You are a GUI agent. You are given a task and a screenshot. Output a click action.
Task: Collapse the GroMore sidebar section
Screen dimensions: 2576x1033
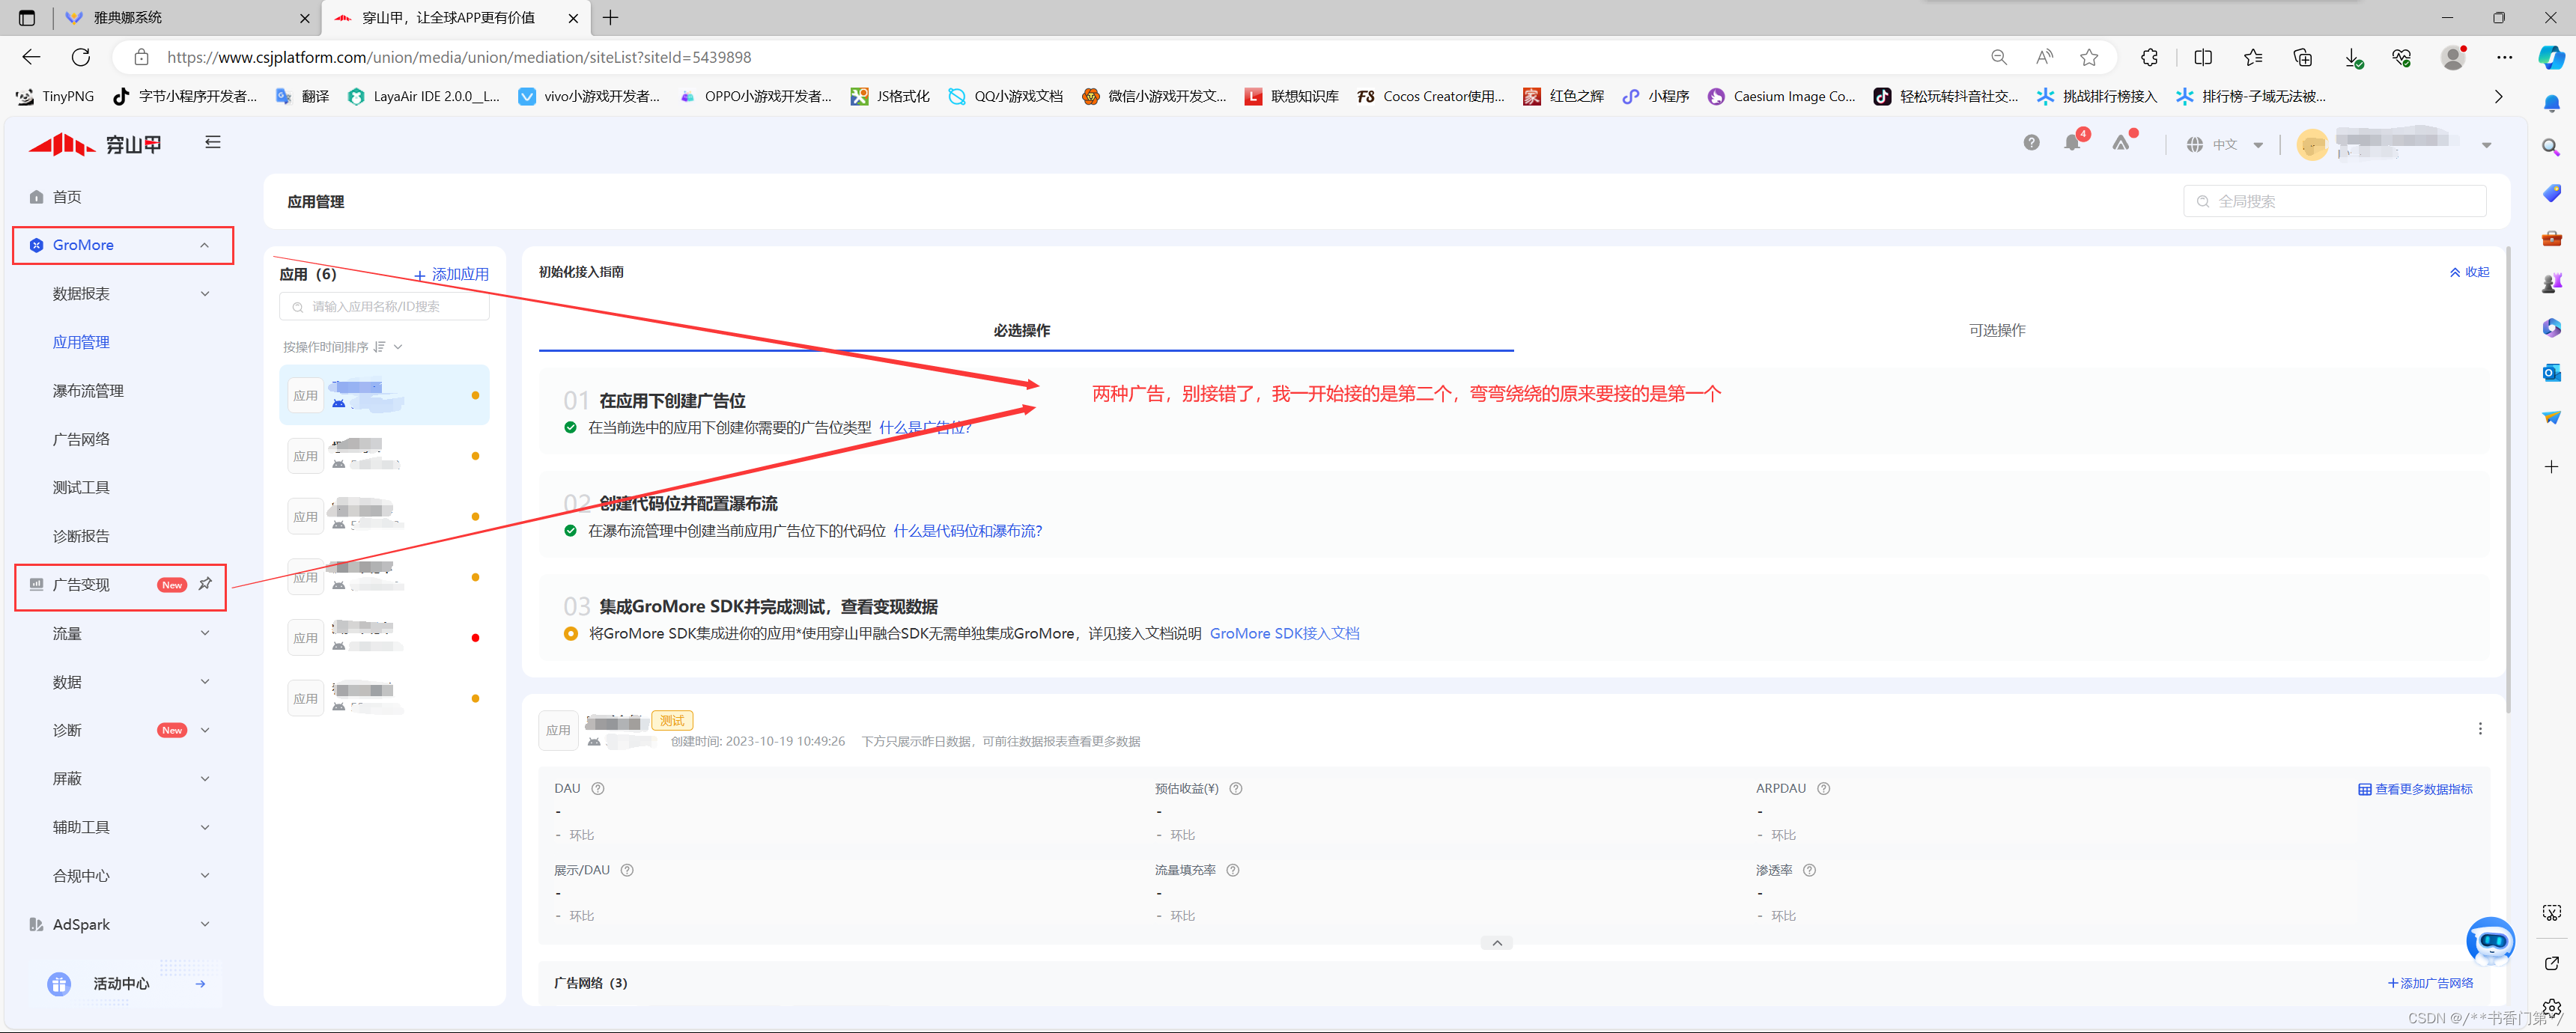click(x=204, y=245)
